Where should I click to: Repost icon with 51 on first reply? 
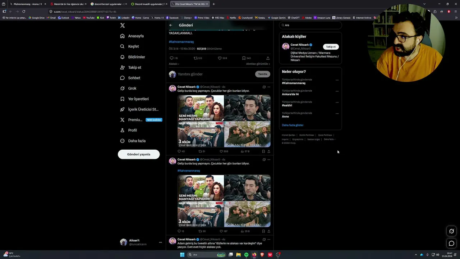tap(200, 151)
